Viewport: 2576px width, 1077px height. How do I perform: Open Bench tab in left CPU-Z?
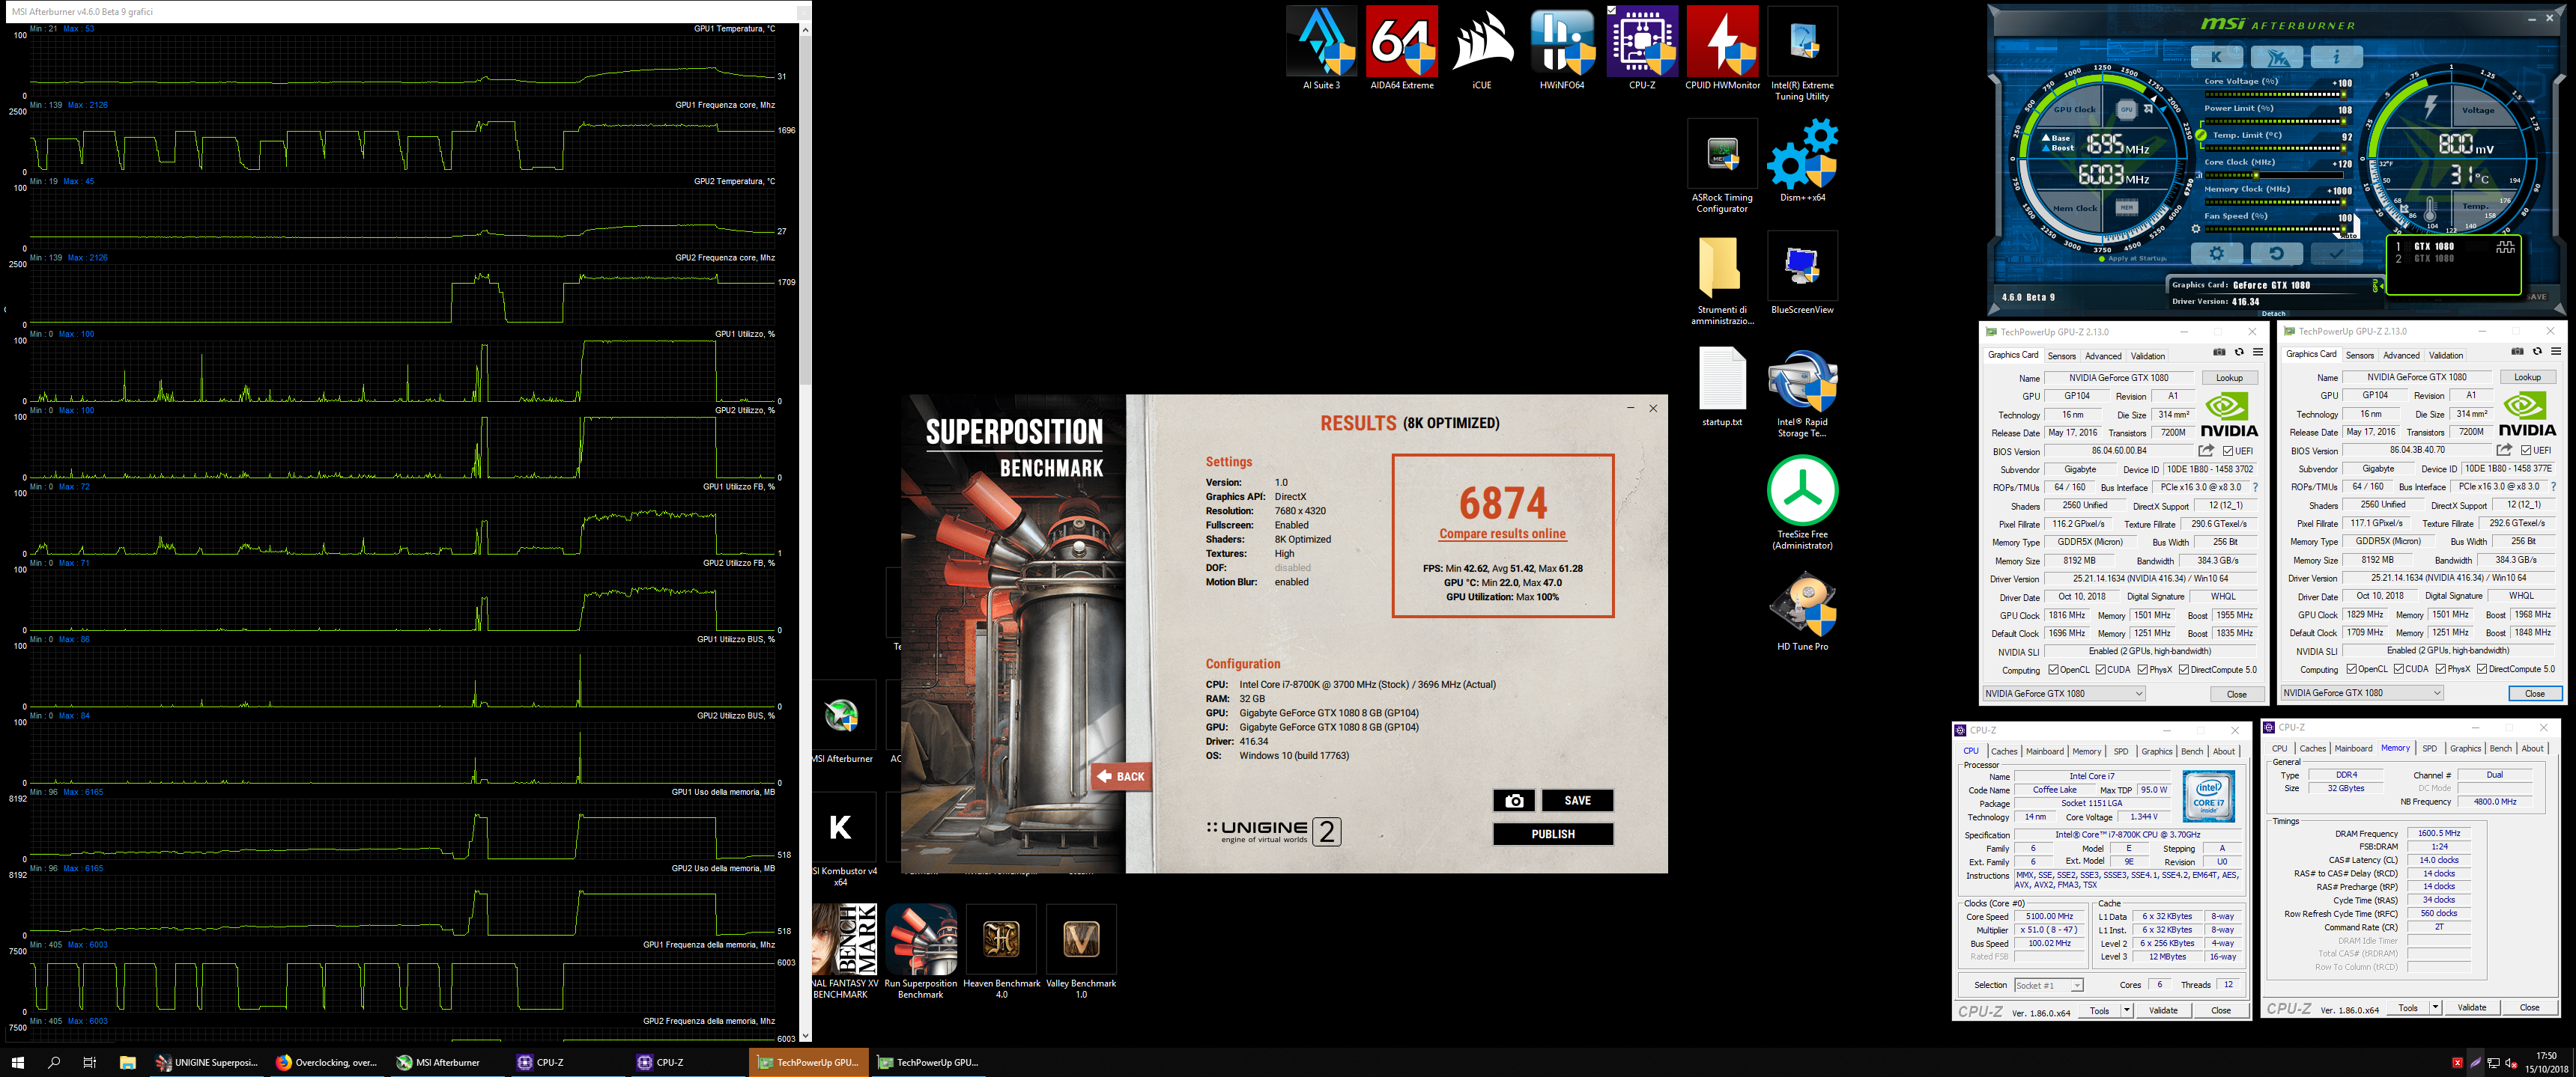(2192, 751)
